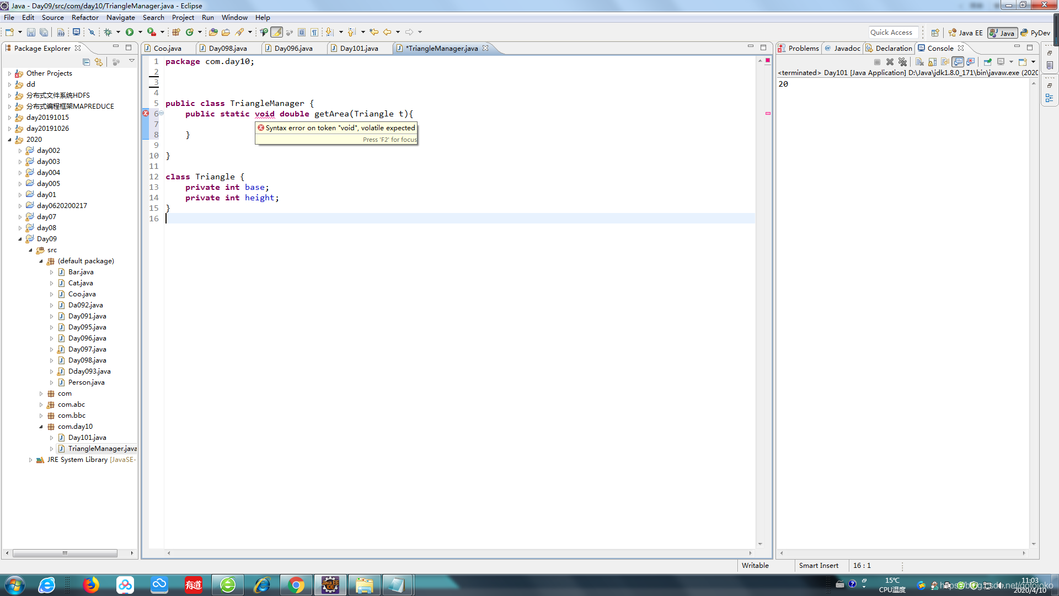The height and width of the screenshot is (596, 1059).
Task: Click error marker on line 6
Action: (x=146, y=113)
